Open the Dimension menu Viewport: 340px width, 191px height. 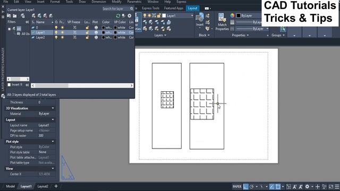99,2
